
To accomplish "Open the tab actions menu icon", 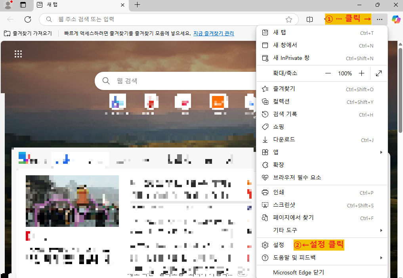I will (x=23, y=5).
